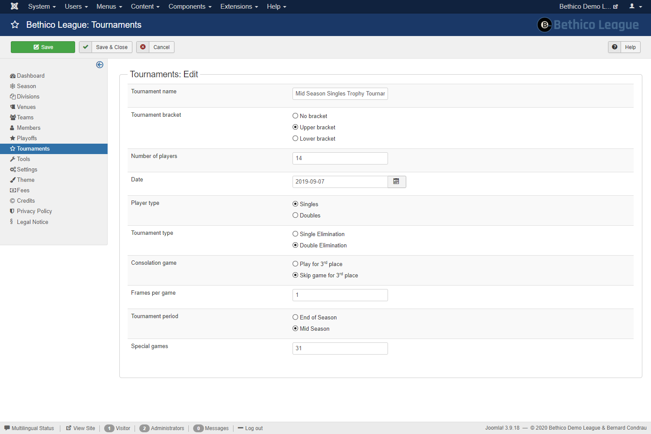Image resolution: width=651 pixels, height=434 pixels.
Task: Open Divisions from the sidebar menu
Action: coord(28,96)
